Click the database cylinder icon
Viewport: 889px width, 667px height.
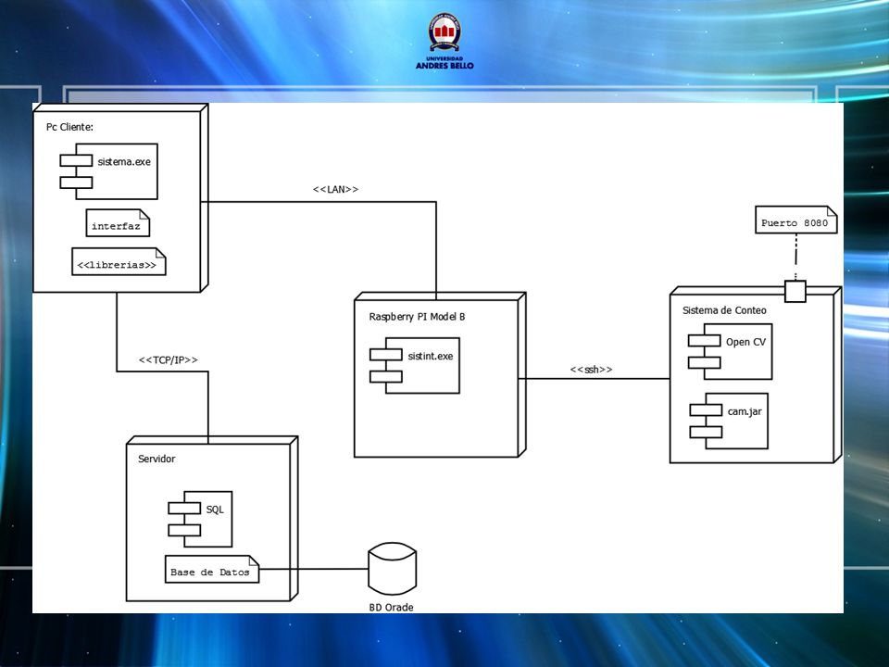click(x=393, y=568)
